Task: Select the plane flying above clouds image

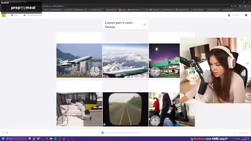Action: 125,61
